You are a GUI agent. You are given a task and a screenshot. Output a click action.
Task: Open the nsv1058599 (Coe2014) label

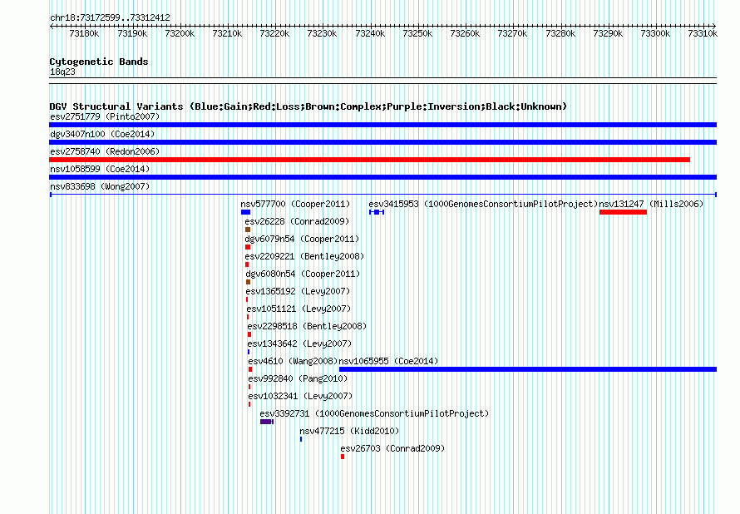tap(100, 169)
